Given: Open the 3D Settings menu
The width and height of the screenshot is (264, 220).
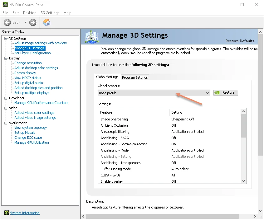Looking at the screenshot, I should 50,13.
